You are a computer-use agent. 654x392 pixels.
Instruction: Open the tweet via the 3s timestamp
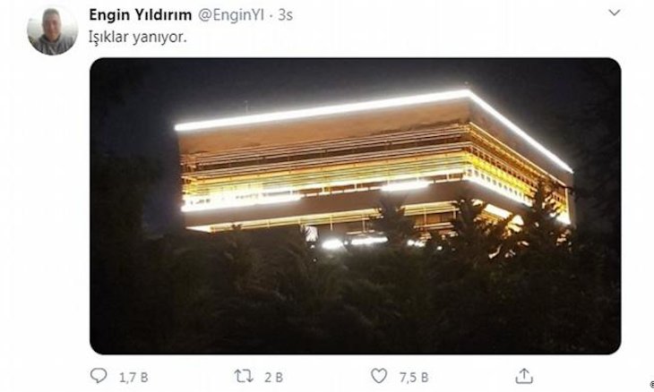(285, 15)
